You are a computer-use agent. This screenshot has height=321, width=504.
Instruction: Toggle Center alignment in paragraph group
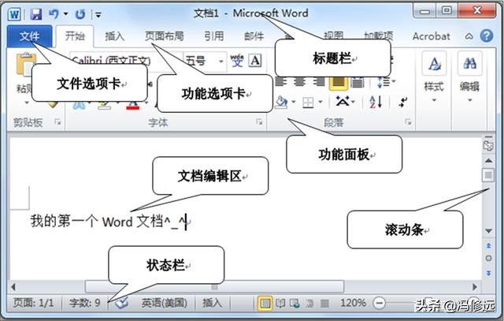pos(299,82)
